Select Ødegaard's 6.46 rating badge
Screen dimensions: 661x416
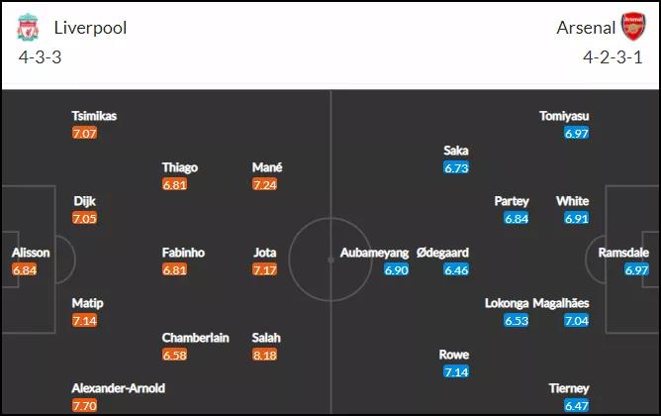tap(456, 269)
